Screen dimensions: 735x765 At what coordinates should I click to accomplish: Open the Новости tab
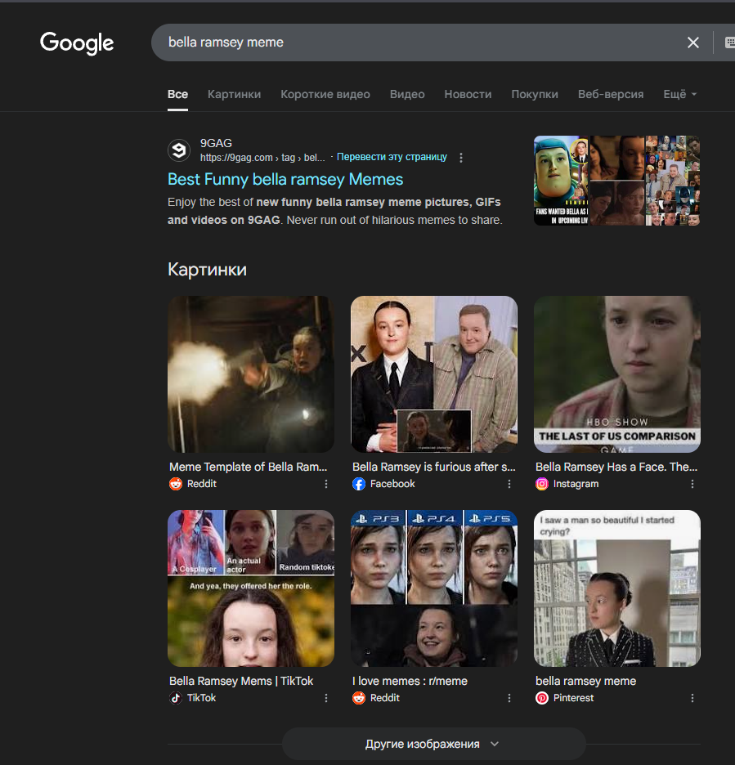(x=468, y=94)
